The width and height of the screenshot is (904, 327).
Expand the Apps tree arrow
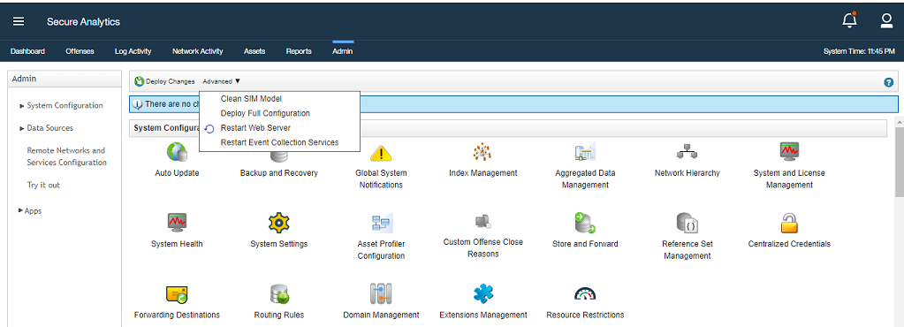[21, 210]
